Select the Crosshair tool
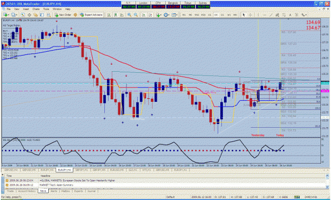This screenshot has height=200, width=331. (251, 15)
